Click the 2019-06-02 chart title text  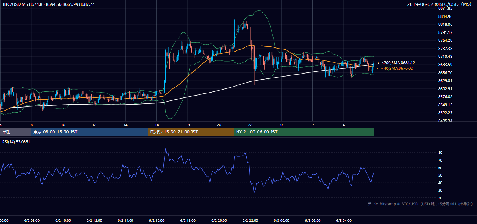pyautogui.click(x=440, y=4)
